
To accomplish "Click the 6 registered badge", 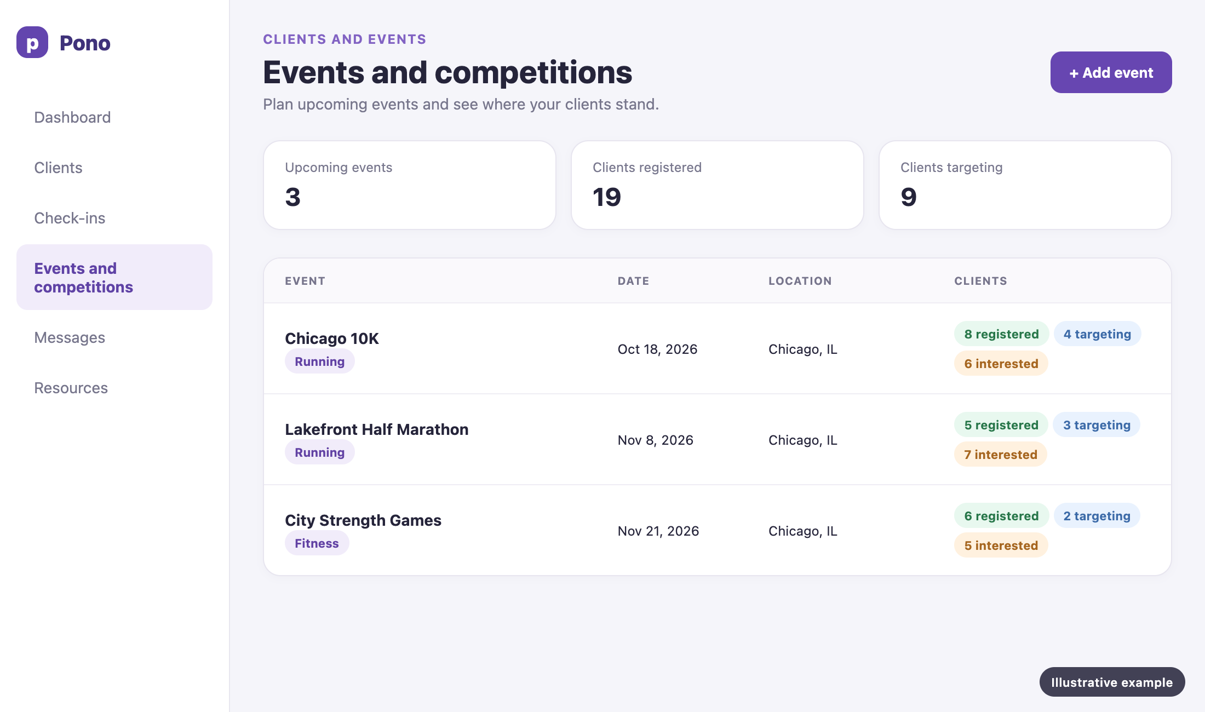I will 1001,516.
